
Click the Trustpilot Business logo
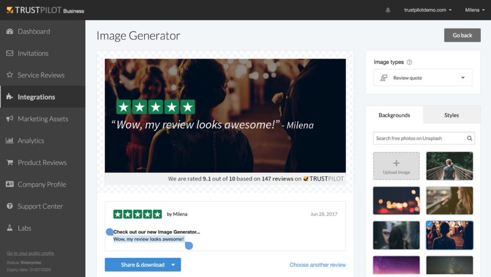[45, 10]
